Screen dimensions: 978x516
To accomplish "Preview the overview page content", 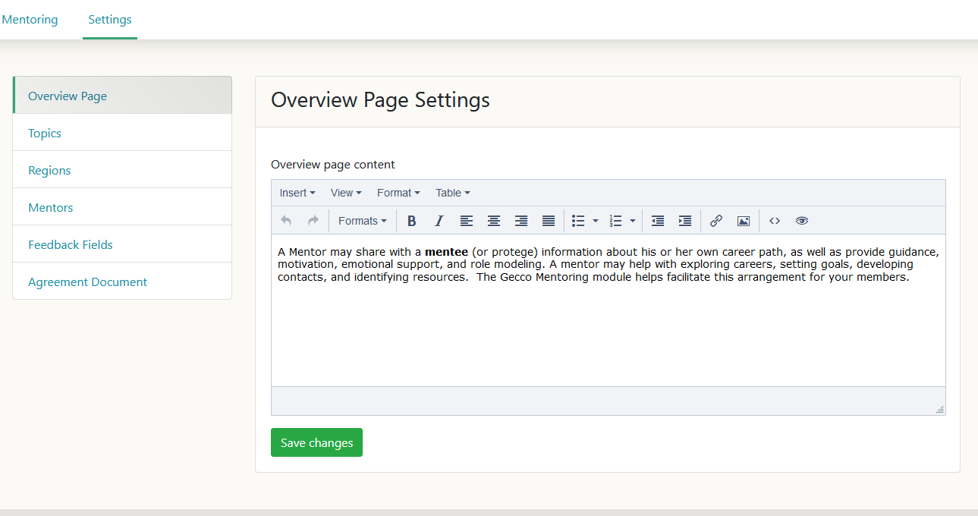I will (x=802, y=221).
